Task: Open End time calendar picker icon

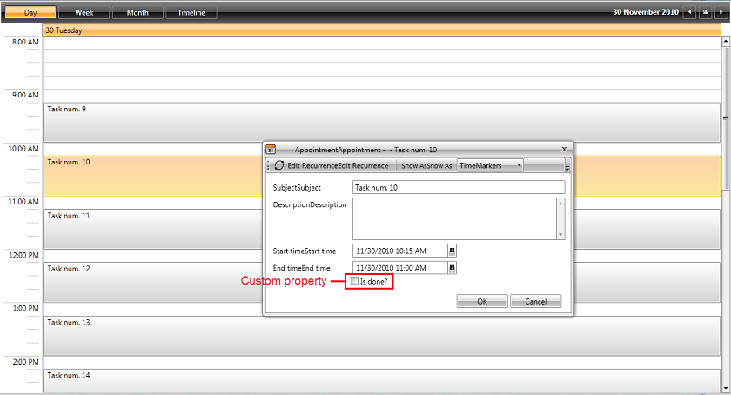Action: 452,268
